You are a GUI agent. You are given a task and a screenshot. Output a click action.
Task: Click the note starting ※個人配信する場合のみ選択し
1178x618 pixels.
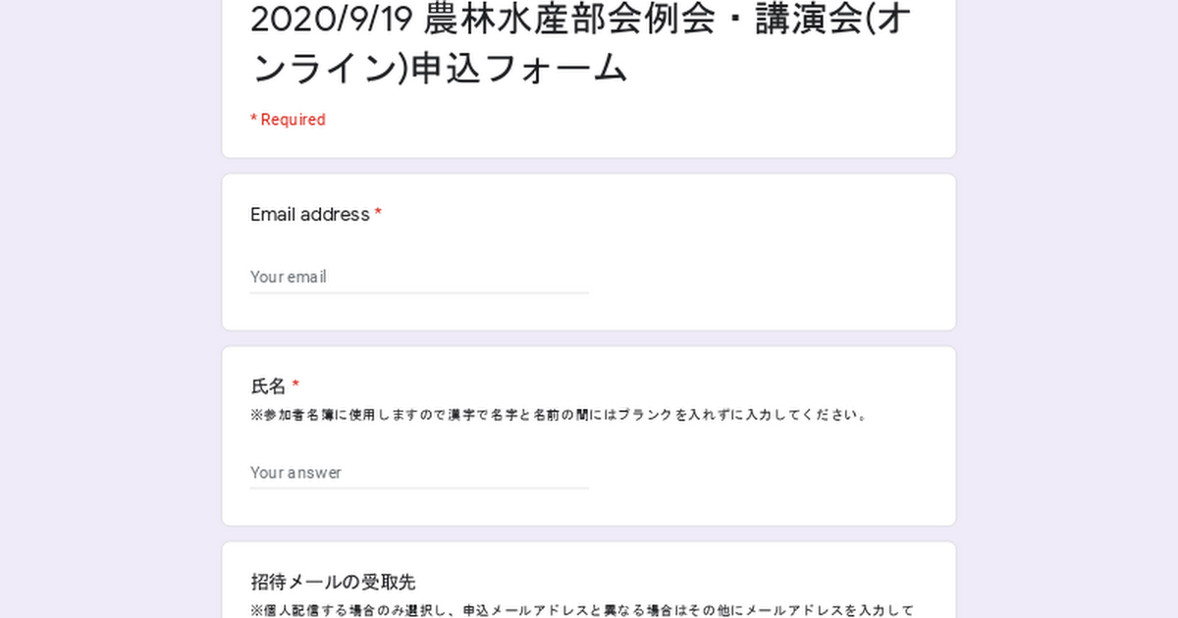582,610
